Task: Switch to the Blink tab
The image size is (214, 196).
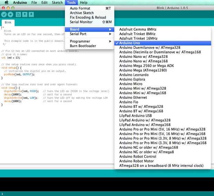Action: pyautogui.click(x=8, y=22)
